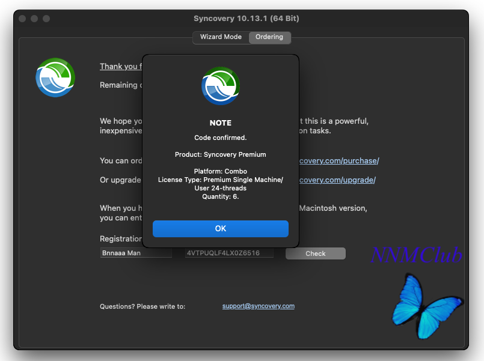Image resolution: width=484 pixels, height=361 pixels.
Task: Click the 'Code confirmed.' text
Action: tap(221, 138)
